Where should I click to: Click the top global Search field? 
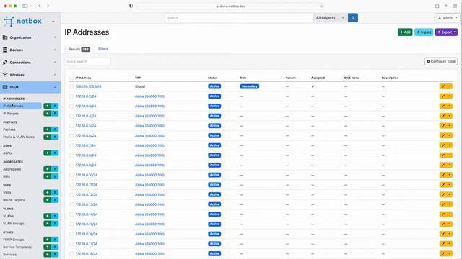point(239,18)
